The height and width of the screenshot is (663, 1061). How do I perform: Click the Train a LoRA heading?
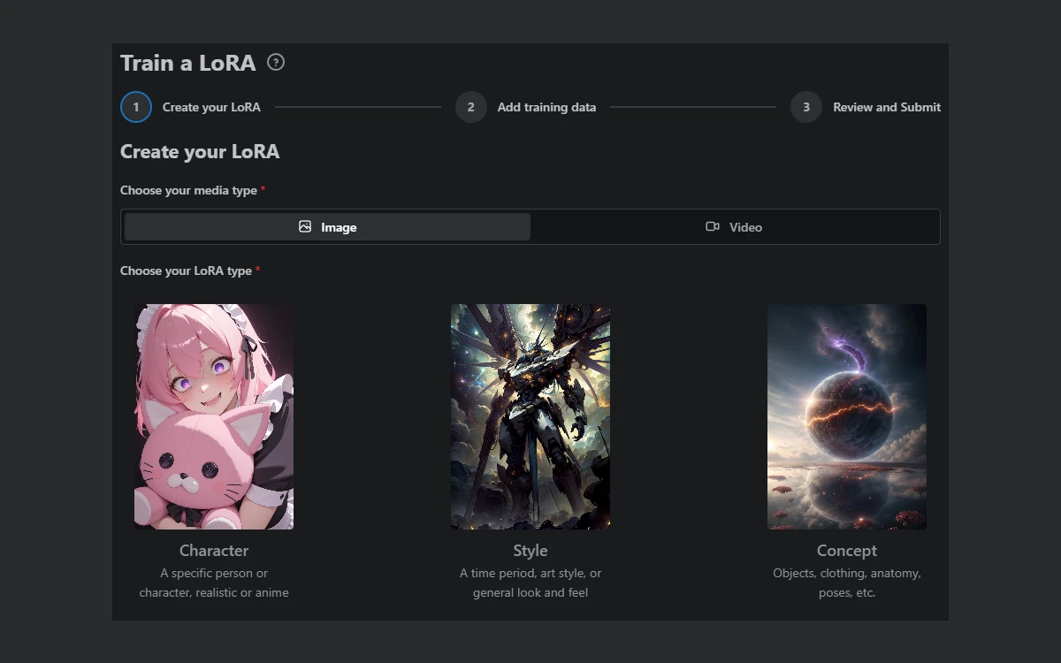(188, 63)
